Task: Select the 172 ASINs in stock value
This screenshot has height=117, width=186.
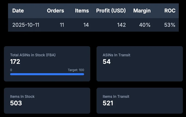Action: (x=15, y=62)
